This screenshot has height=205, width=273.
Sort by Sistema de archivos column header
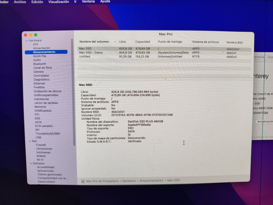coord(205,42)
